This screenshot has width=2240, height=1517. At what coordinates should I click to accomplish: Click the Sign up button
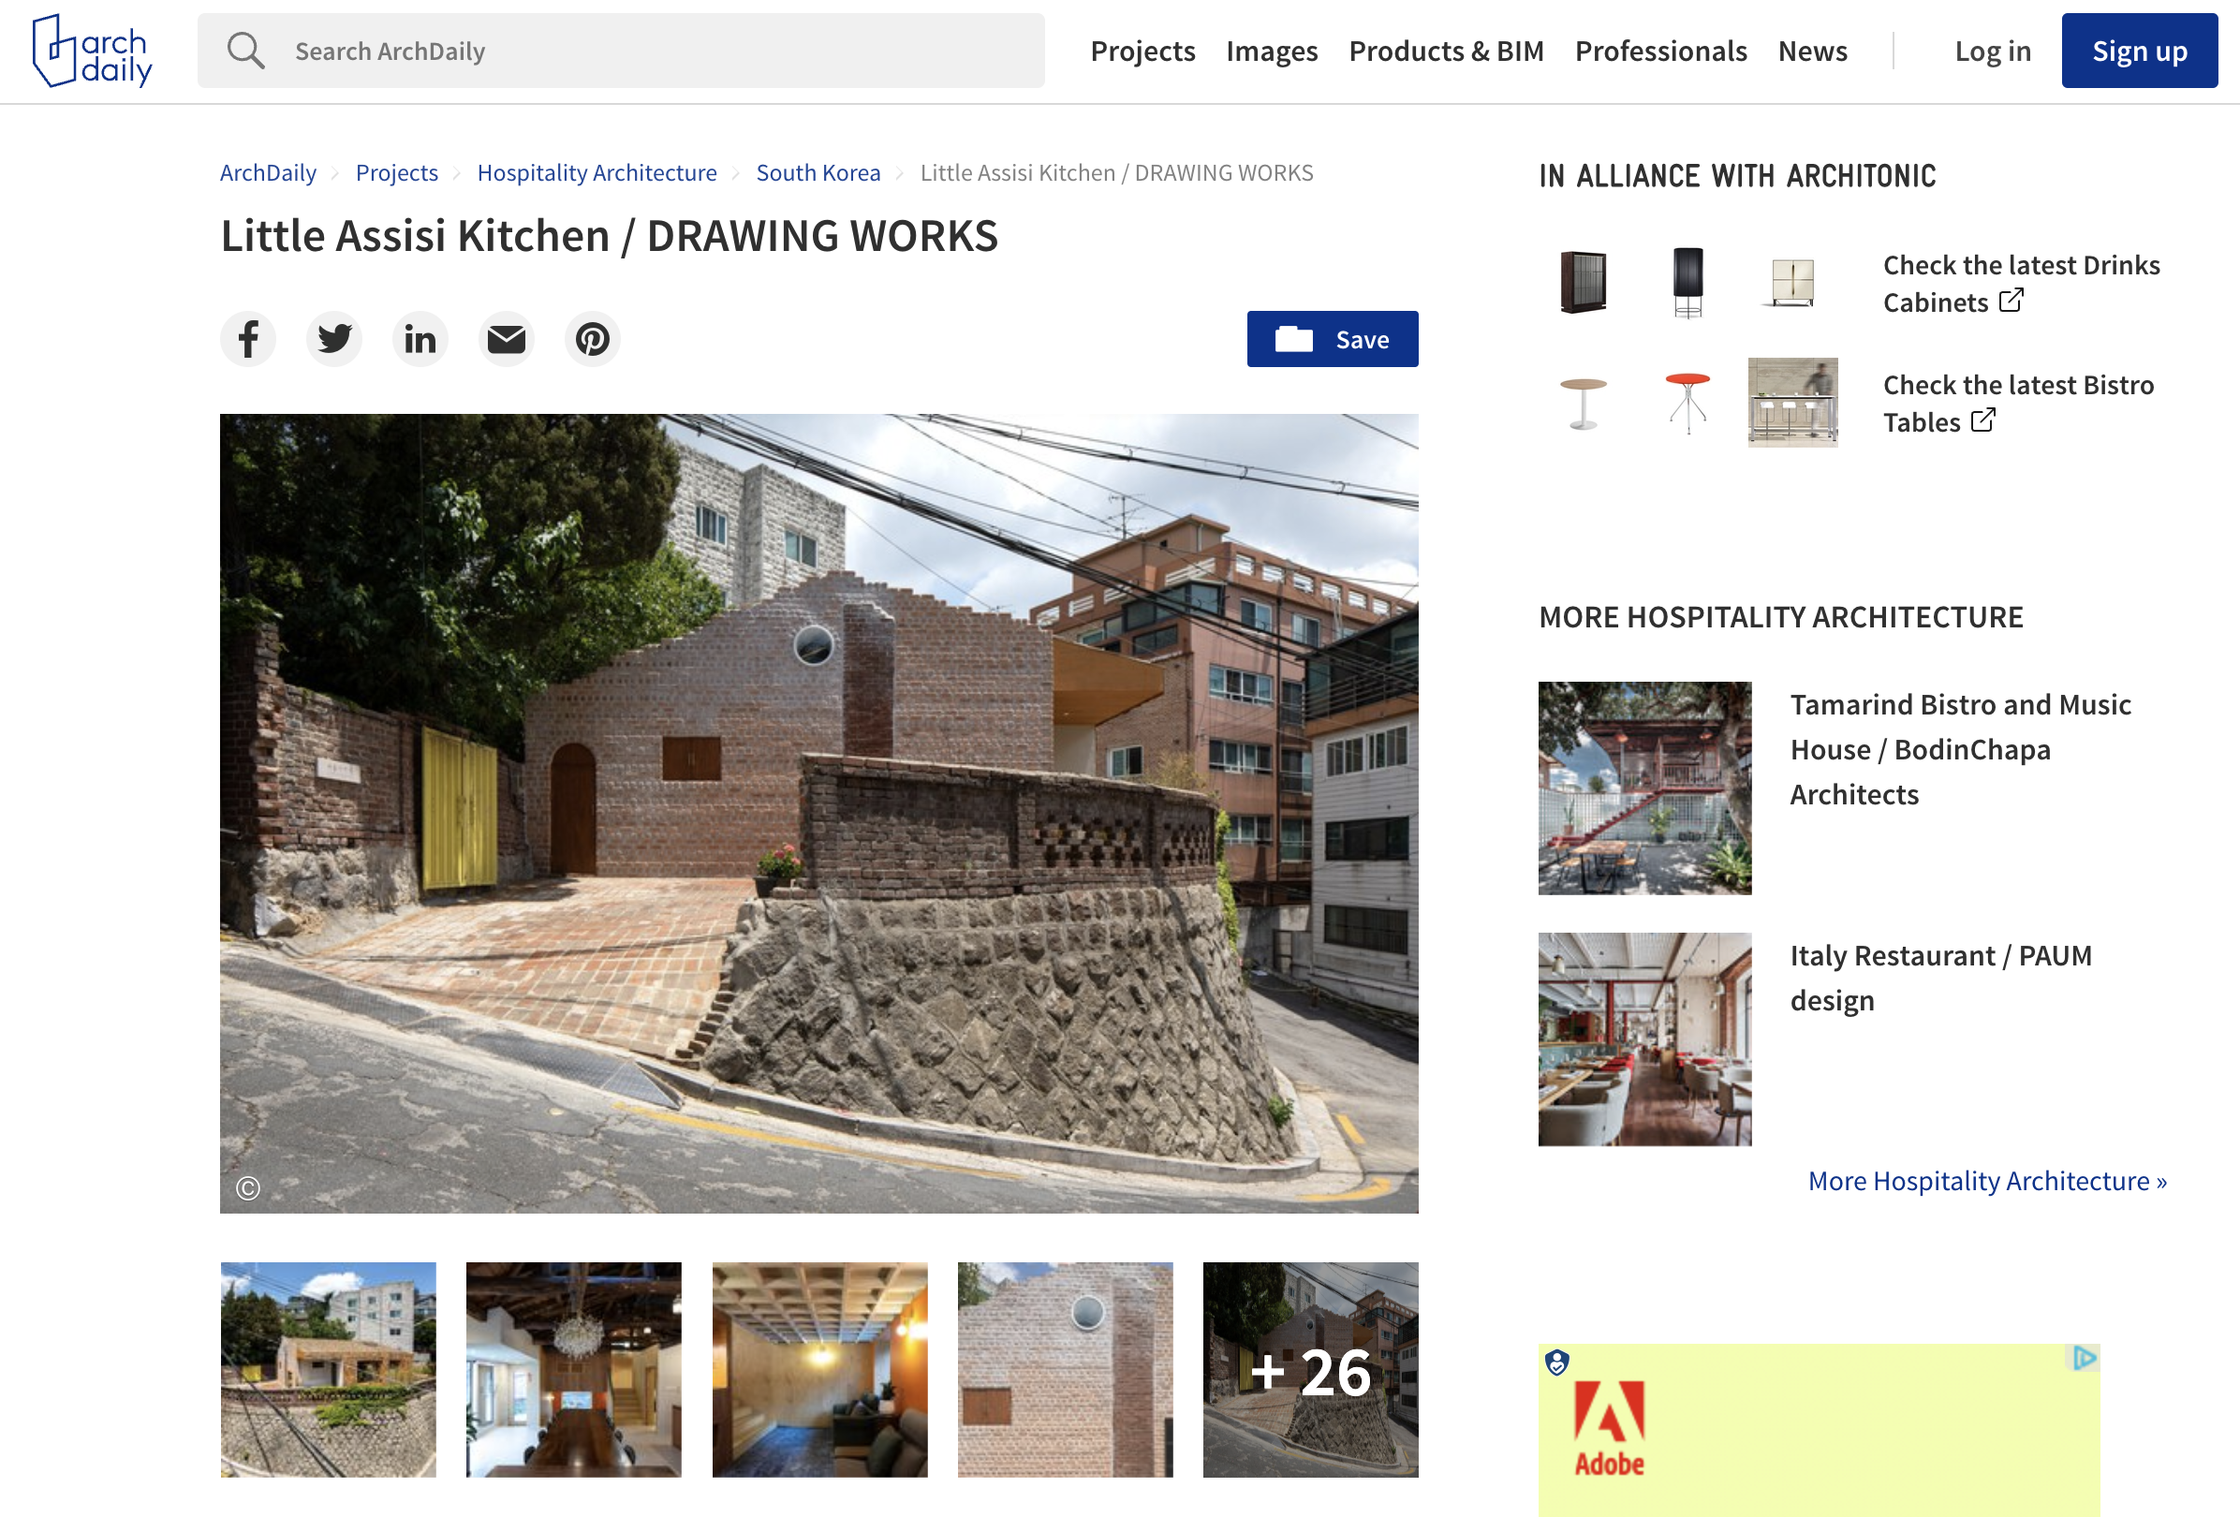(x=2139, y=52)
